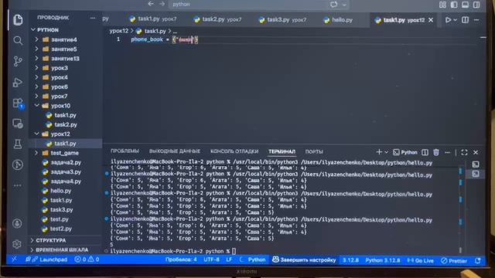Open task2.py урок7 editor tab
This screenshot has height=278, width=495.
[x=218, y=19]
